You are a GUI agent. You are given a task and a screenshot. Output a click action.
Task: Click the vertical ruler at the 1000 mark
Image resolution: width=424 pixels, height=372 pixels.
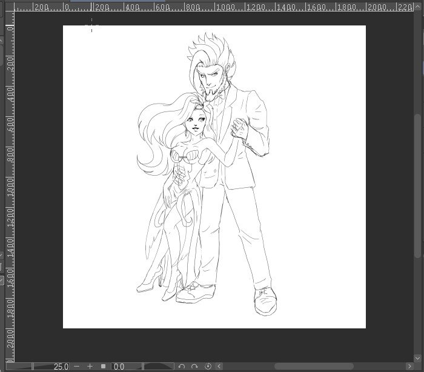(x=10, y=178)
